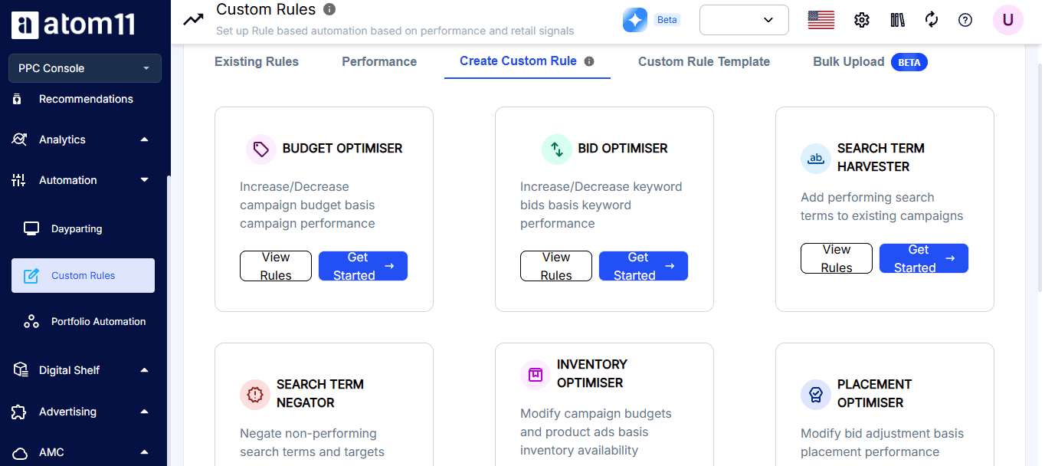1045x466 pixels.
Task: Click the refresh sync icon
Action: [932, 20]
